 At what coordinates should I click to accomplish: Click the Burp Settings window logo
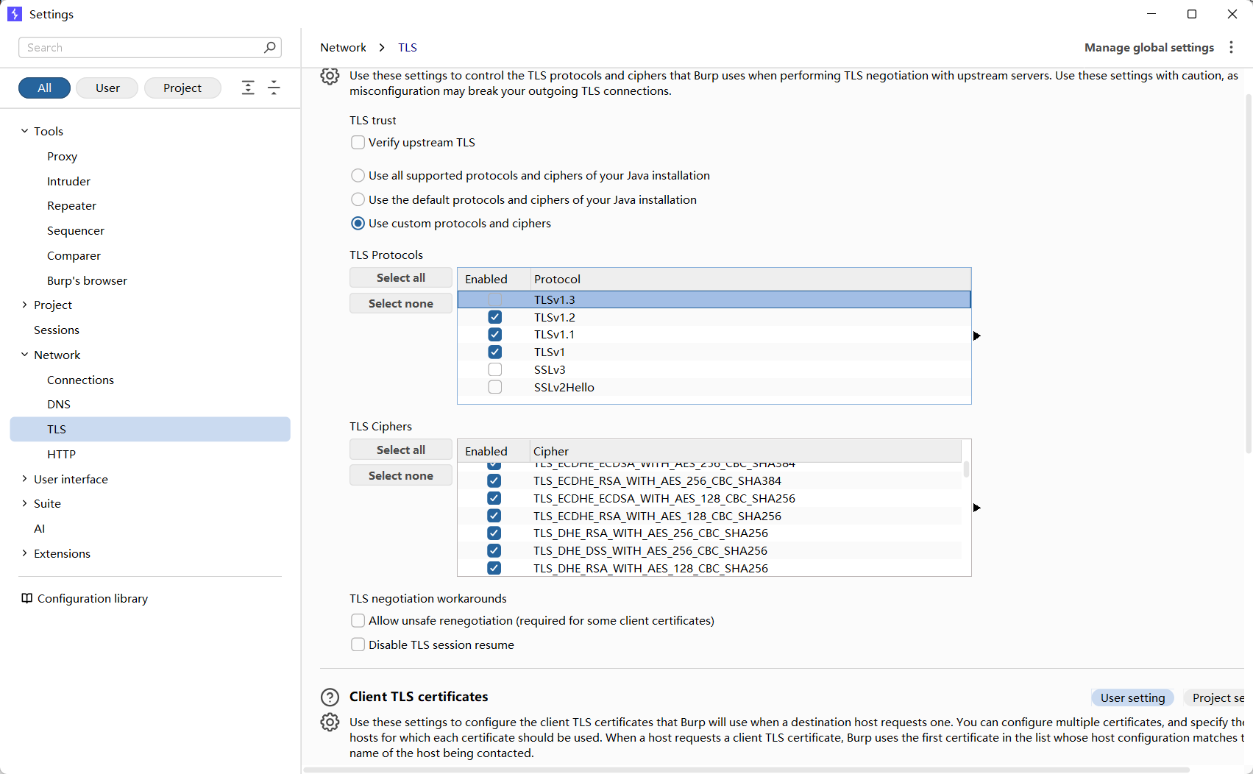[15, 14]
